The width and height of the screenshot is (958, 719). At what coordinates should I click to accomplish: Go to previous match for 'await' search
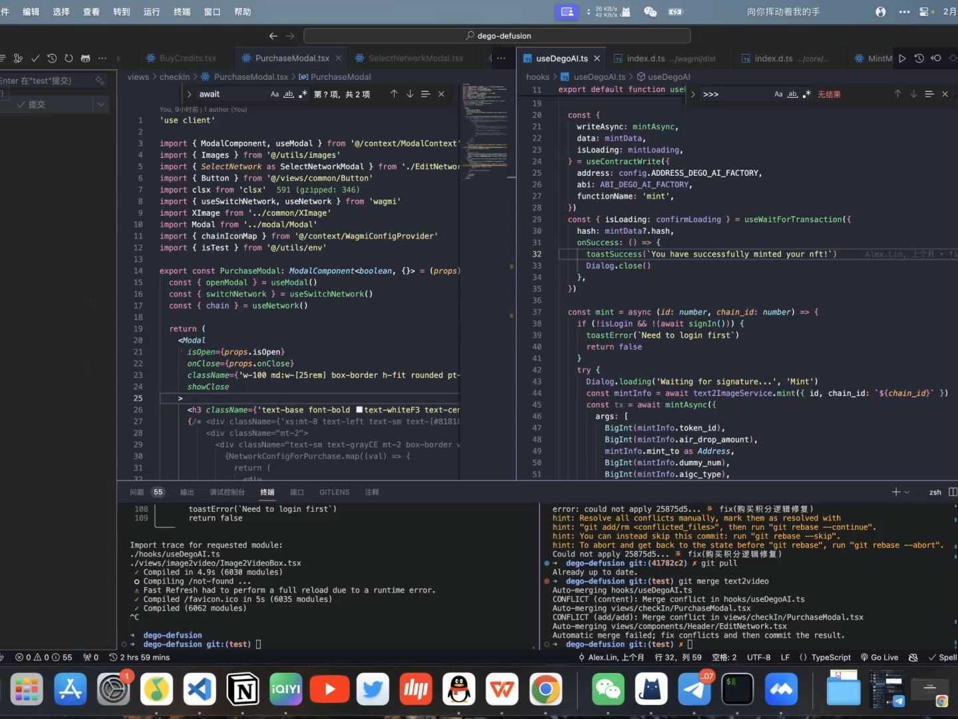394,94
